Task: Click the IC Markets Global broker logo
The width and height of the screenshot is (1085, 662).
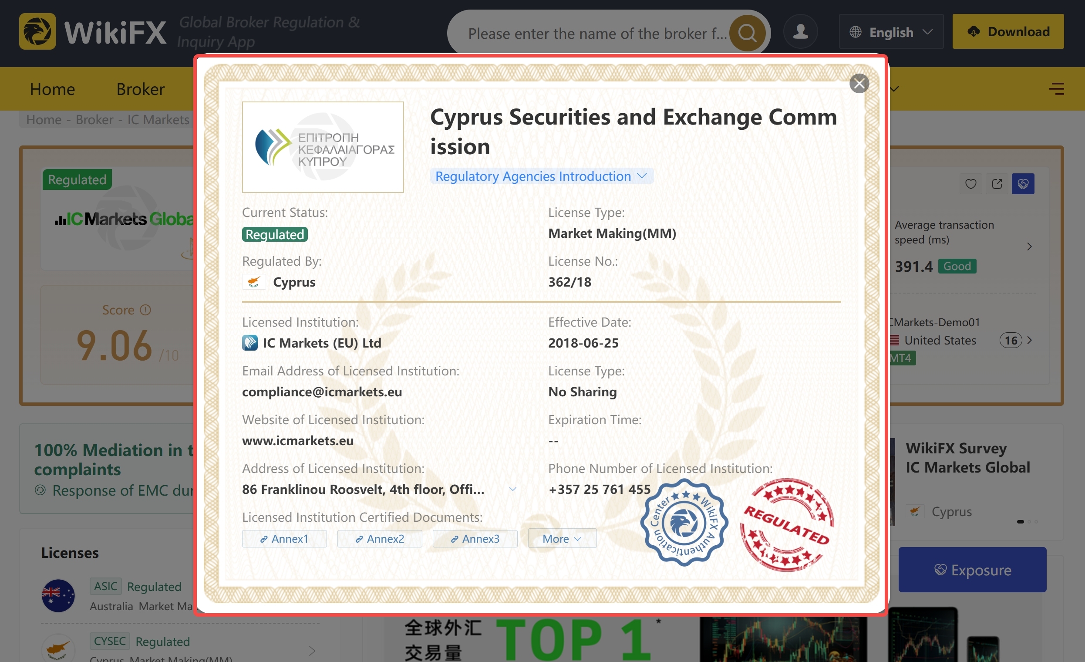Action: point(124,219)
